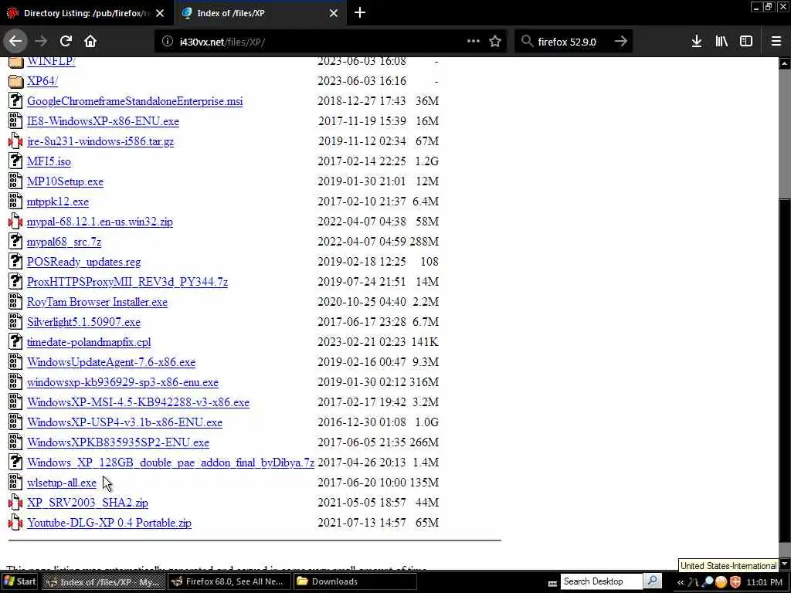The width and height of the screenshot is (791, 593).
Task: Click binary file icon beside MP10Setup.exe
Action: coord(15,181)
